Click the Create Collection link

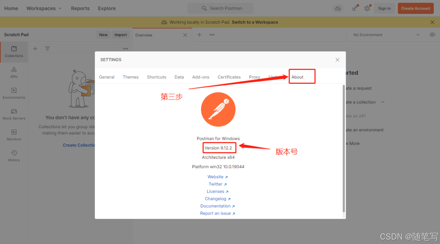click(x=79, y=145)
